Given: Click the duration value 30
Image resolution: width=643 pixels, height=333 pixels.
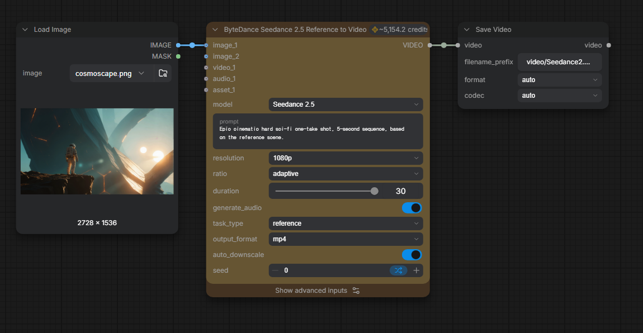Looking at the screenshot, I should click(x=401, y=191).
